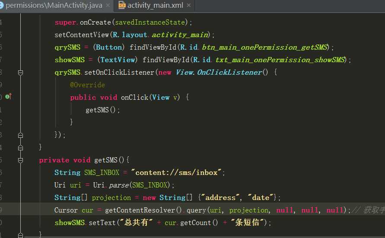Click the 'Cursor' type name
This screenshot has height=238, width=385.
coord(66,210)
